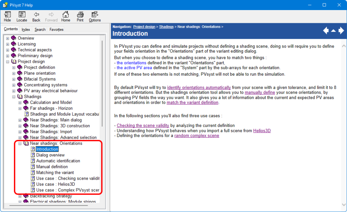Viewport: 347px width, 212px height.
Task: Go to previous topic with left arrow
Action: [326, 31]
